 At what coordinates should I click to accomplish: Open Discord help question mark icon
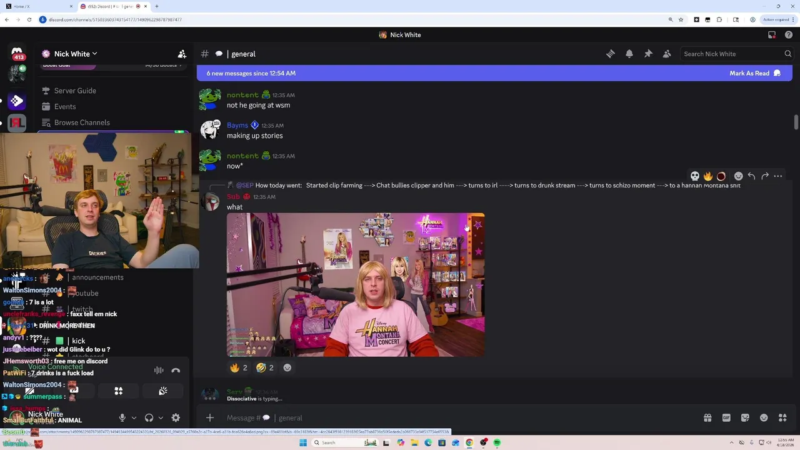(x=789, y=35)
